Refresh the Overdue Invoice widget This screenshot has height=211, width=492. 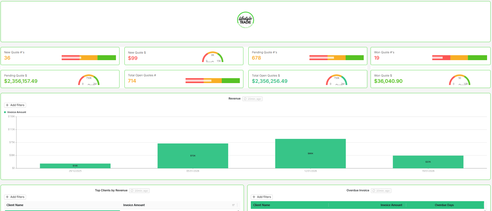coord(381,191)
